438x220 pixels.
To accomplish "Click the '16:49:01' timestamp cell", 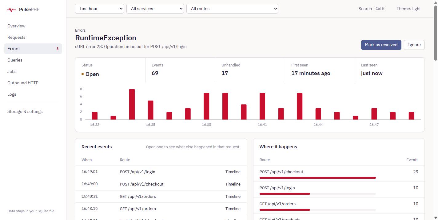I will (90, 172).
